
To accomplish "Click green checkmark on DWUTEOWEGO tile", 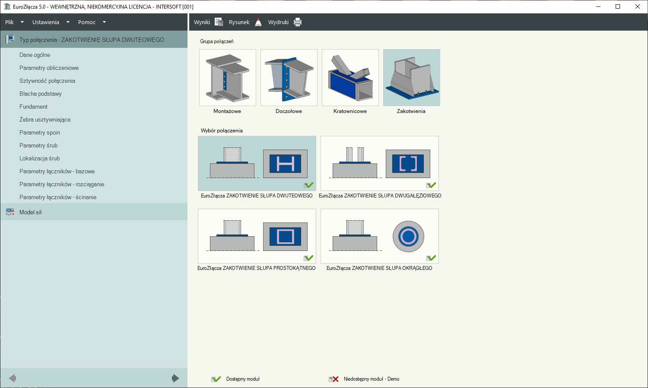I will tap(308, 185).
